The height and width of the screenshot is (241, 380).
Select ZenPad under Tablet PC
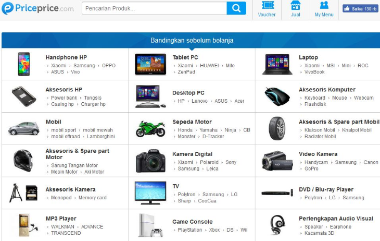tap(186, 72)
